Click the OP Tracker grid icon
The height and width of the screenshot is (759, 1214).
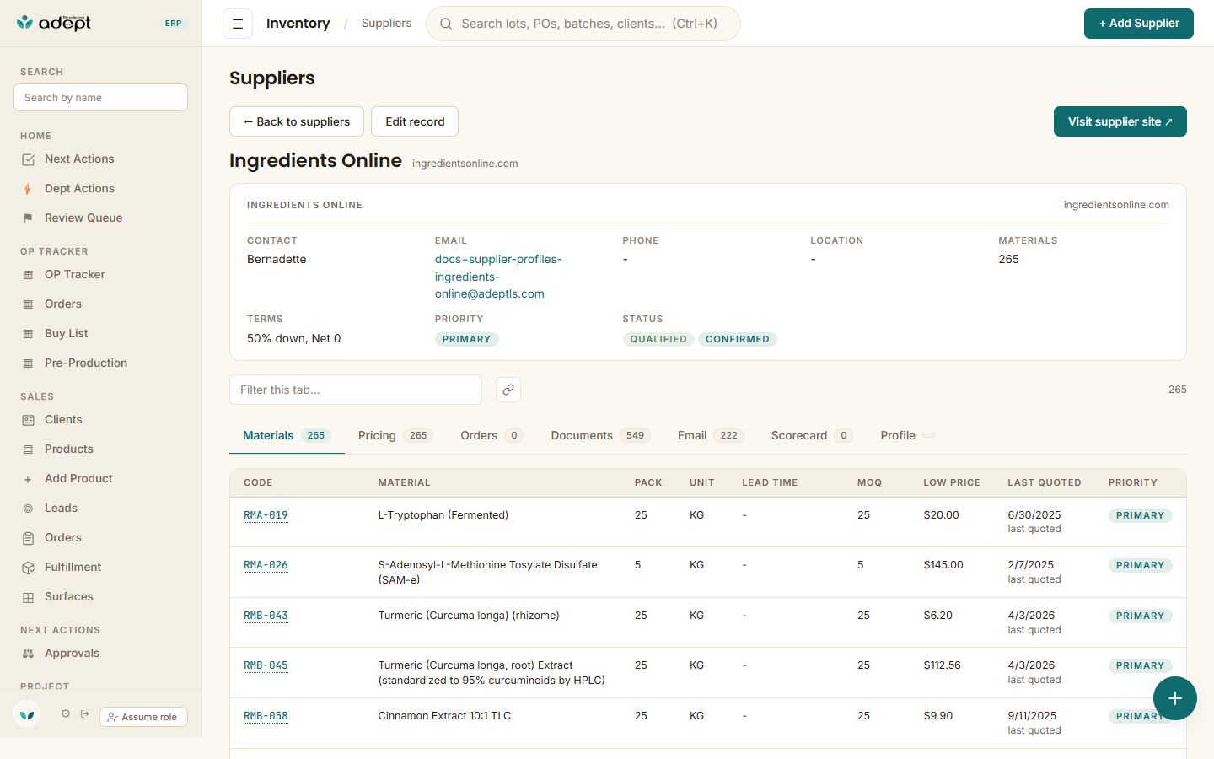pyautogui.click(x=28, y=275)
